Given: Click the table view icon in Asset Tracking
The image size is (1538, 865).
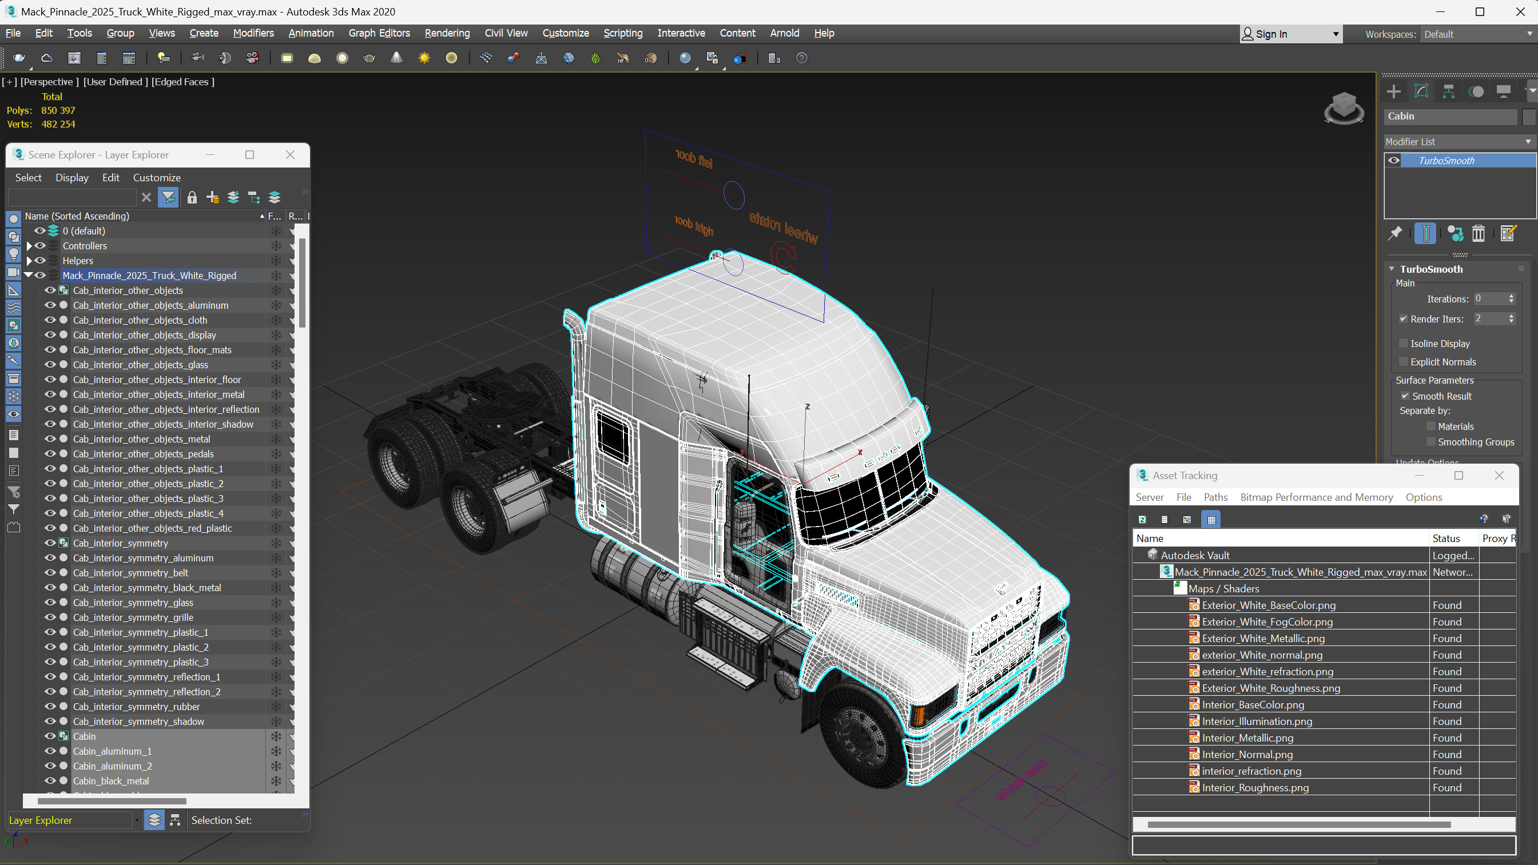Looking at the screenshot, I should click(1211, 519).
